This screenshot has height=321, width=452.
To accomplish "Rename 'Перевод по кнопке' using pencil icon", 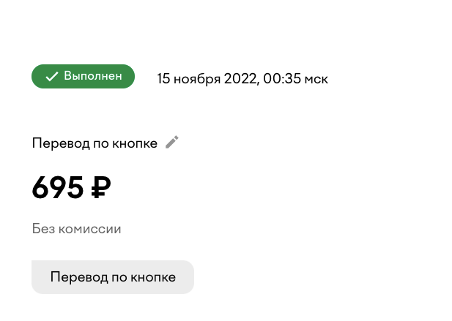I will point(172,142).
